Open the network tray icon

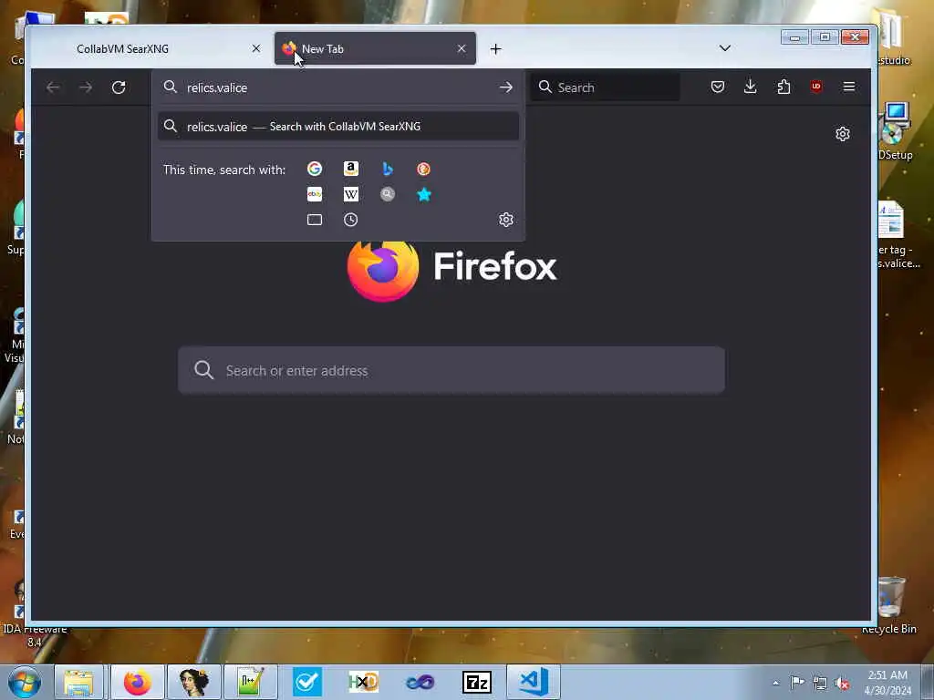coord(820,683)
